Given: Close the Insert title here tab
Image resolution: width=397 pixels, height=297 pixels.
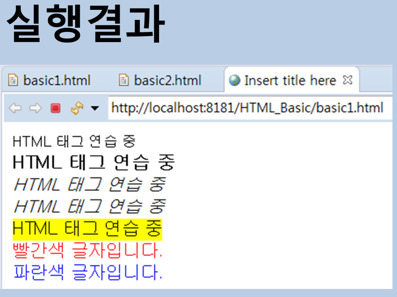Looking at the screenshot, I should tap(348, 80).
